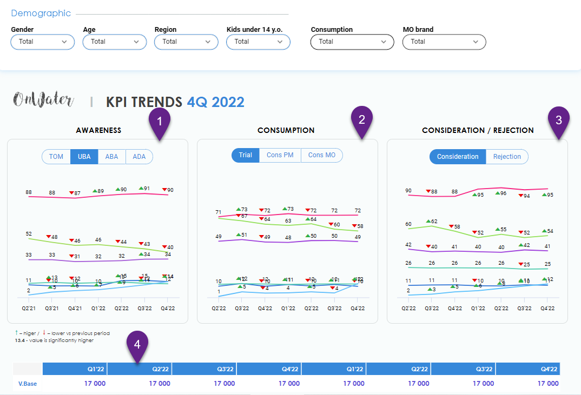Open the Gender dropdown
The image size is (581, 395).
[x=43, y=42]
